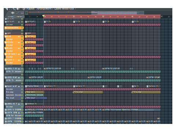Select the zoom magnifier tool icon
Viewport: 176px width, 132px height.
[x=14, y=9]
